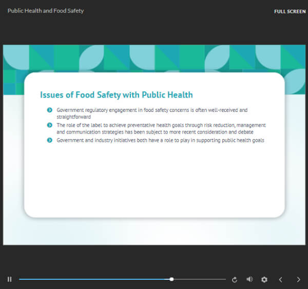The image size is (308, 289).
Task: Mute the presentation audio
Action: point(249,279)
